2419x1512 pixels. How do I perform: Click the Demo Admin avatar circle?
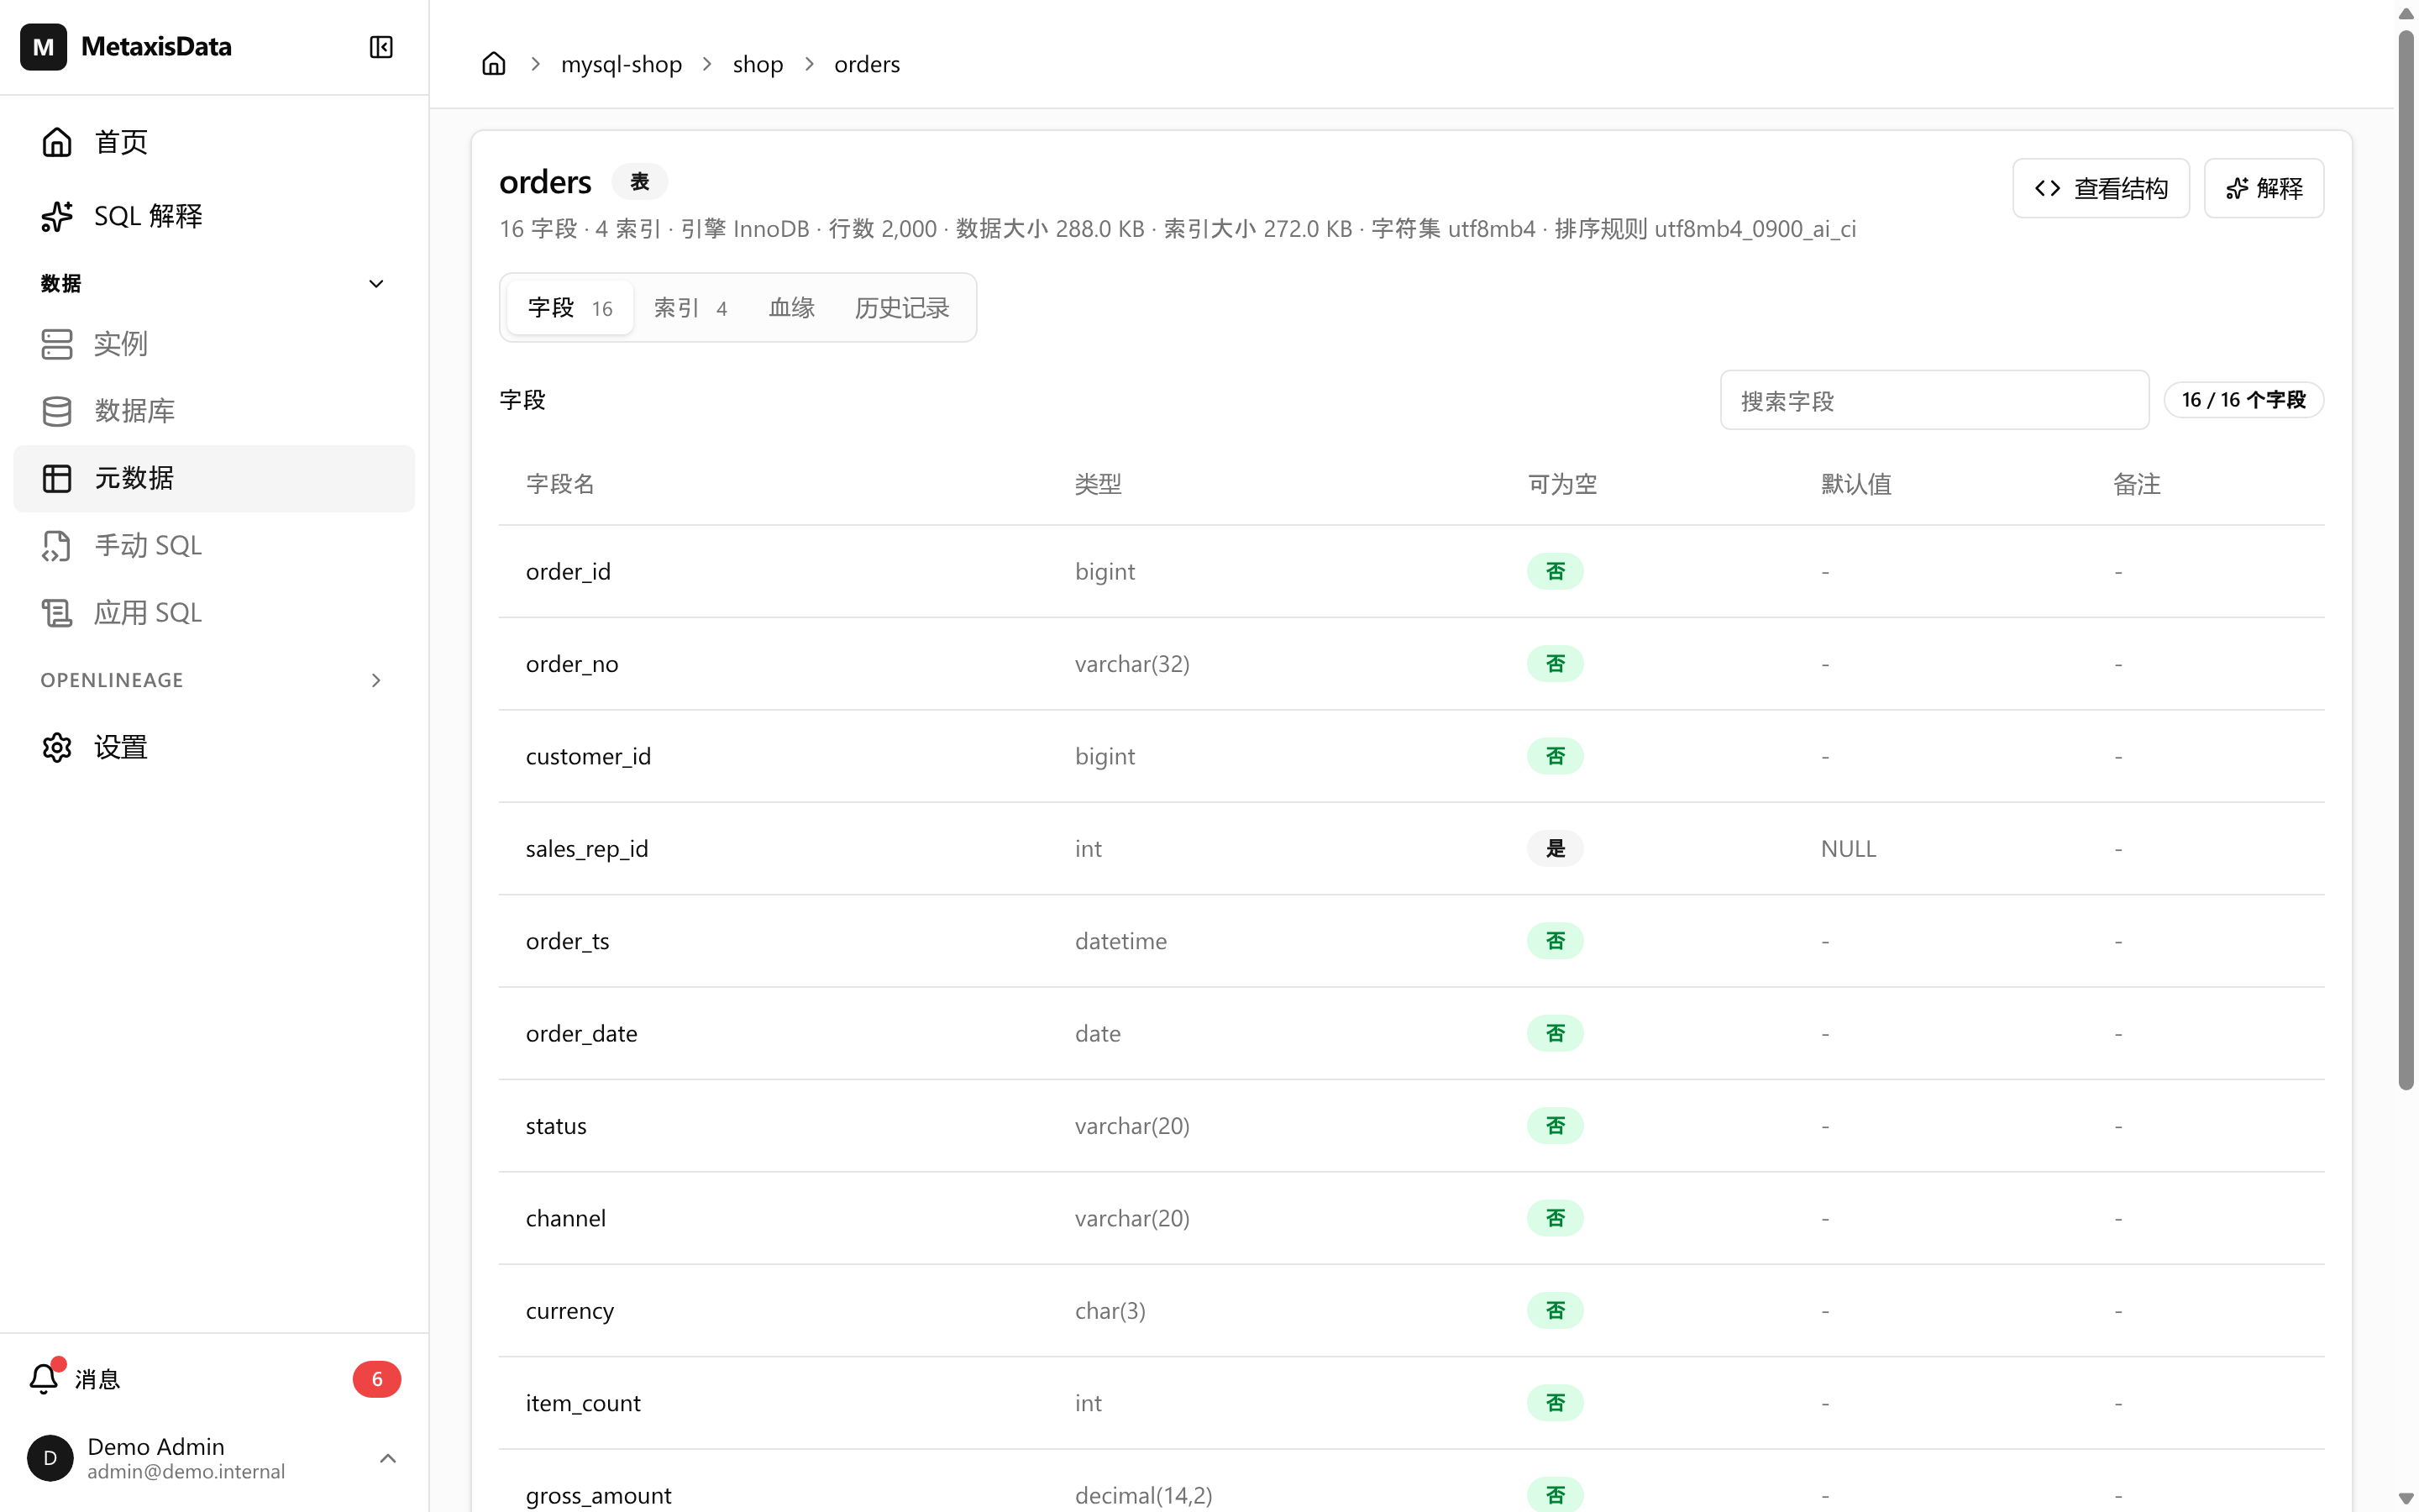[x=50, y=1458]
